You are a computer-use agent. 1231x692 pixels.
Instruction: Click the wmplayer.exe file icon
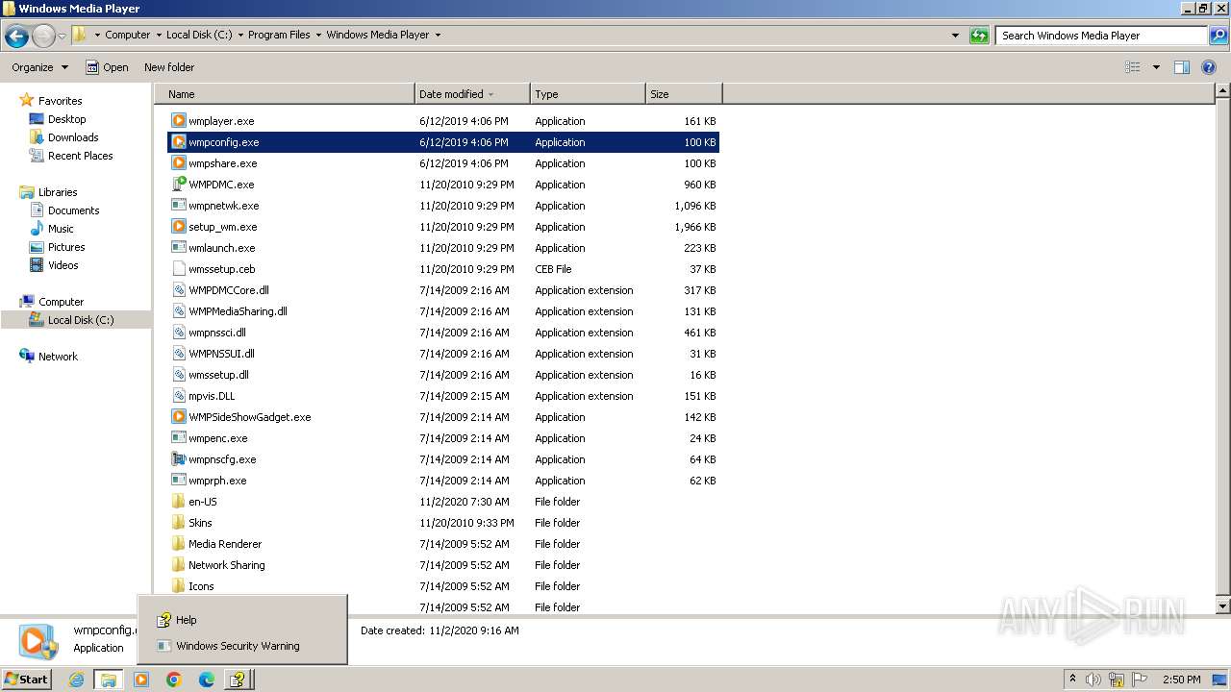pos(178,121)
